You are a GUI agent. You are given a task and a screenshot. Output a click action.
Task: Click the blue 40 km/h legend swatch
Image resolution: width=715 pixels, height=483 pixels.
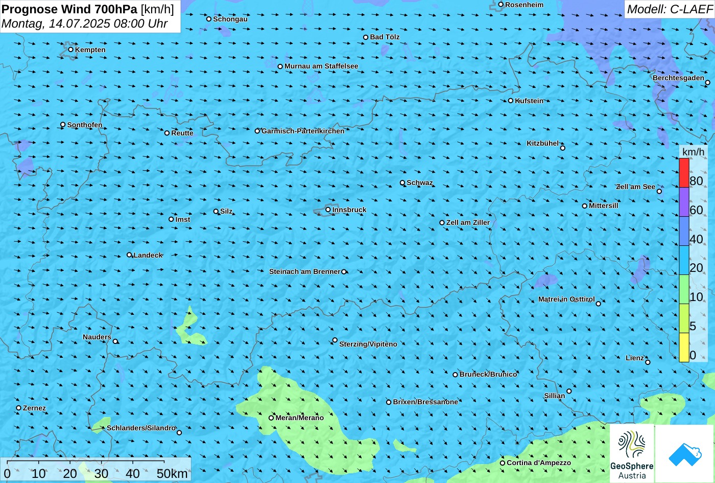[684, 231]
